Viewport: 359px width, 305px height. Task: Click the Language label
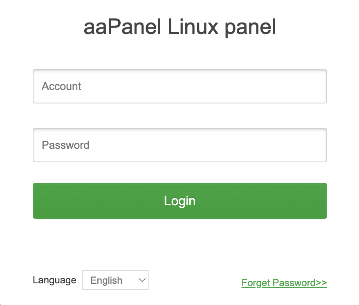54,280
